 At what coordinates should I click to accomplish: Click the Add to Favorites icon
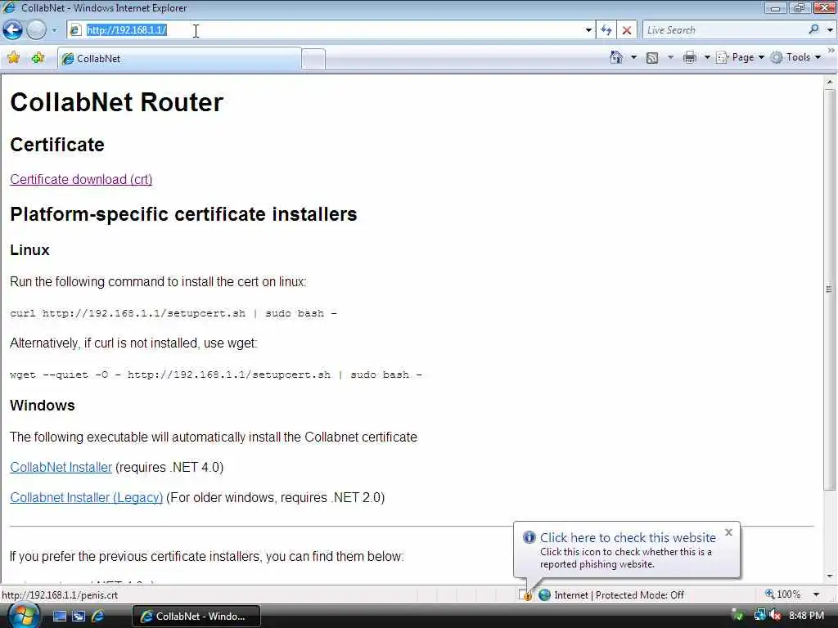click(38, 58)
